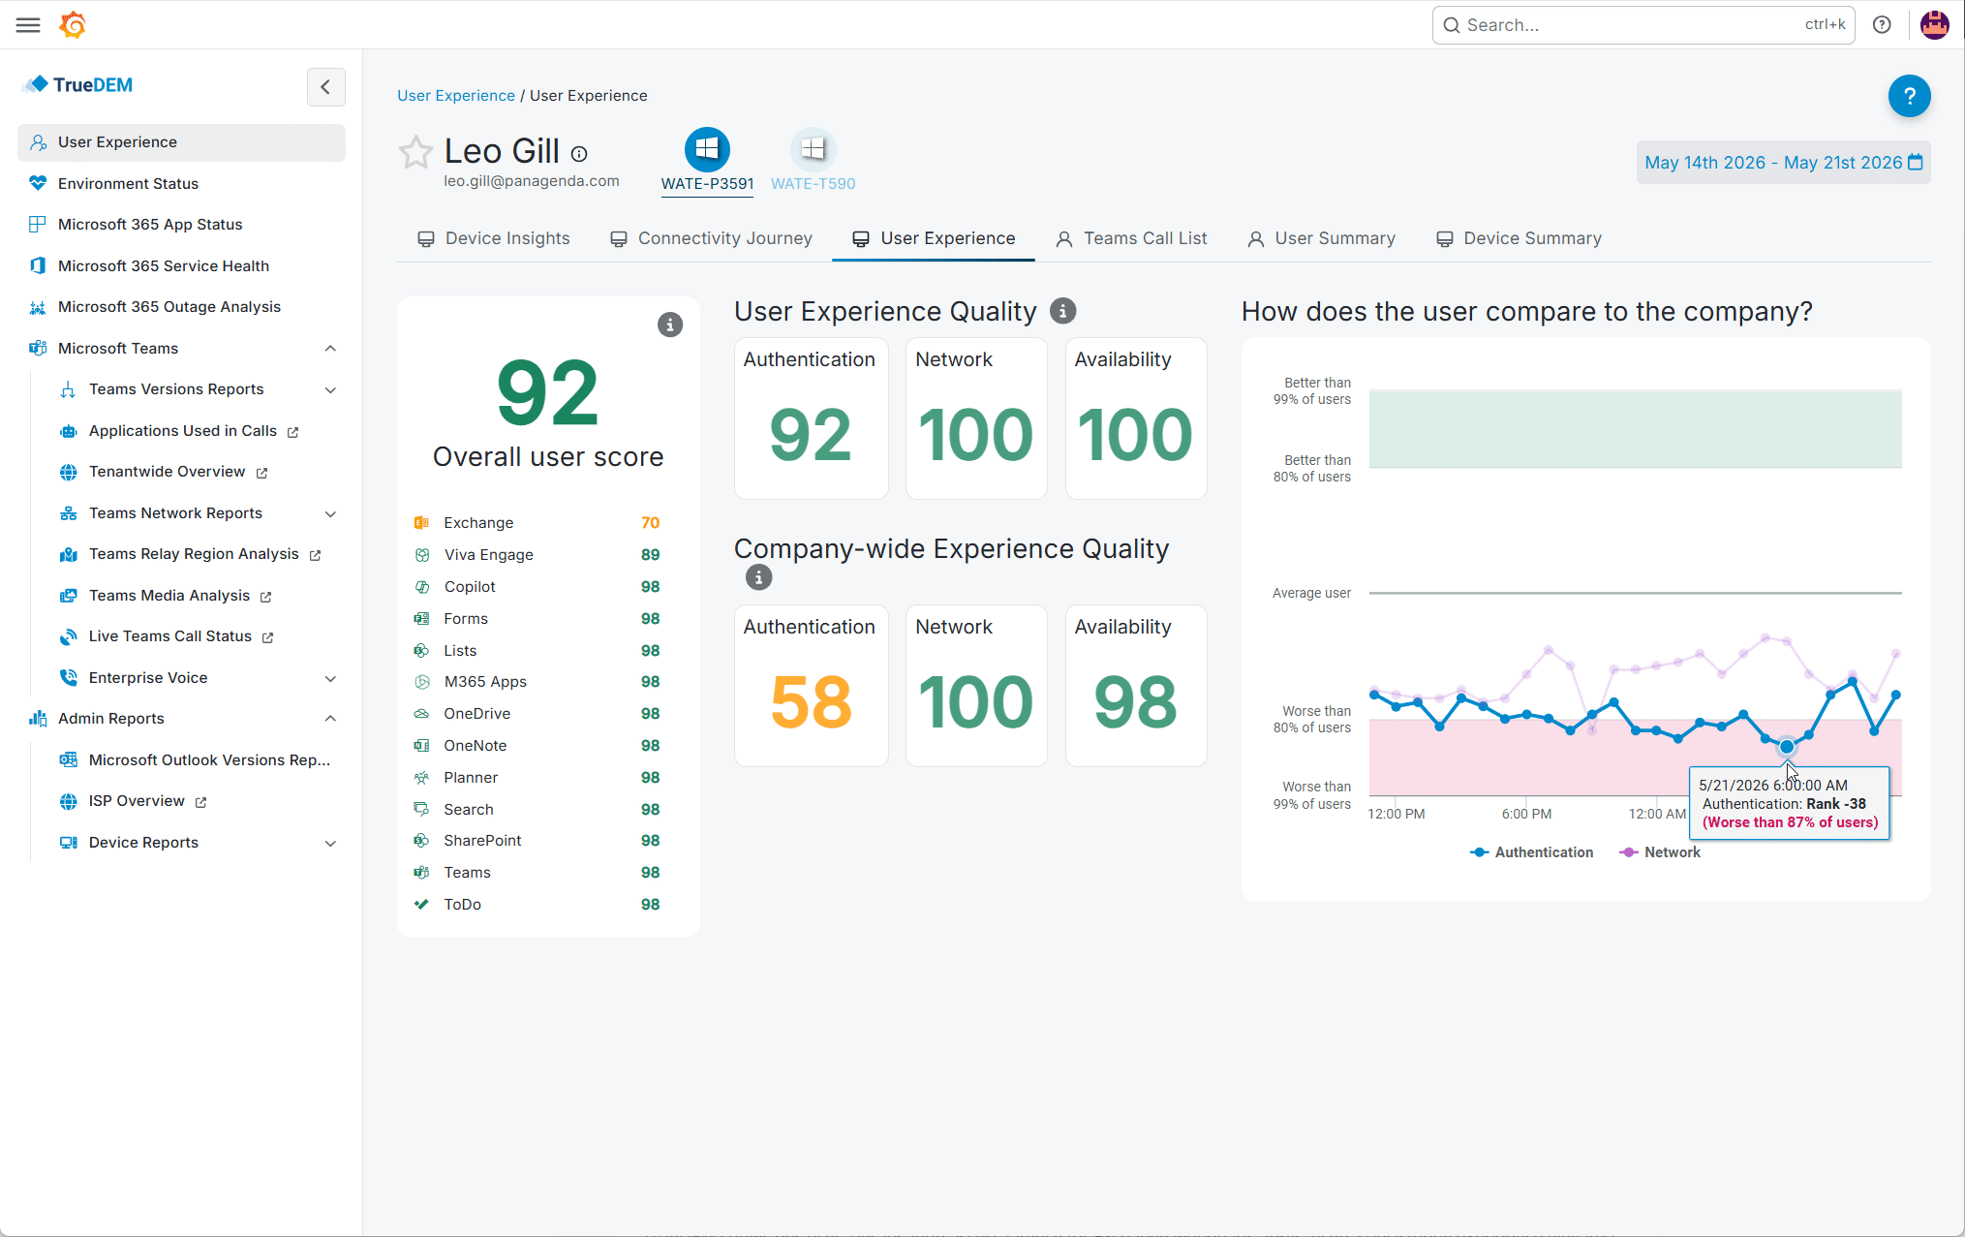Expand Teams Versions Reports submenu

click(x=330, y=389)
